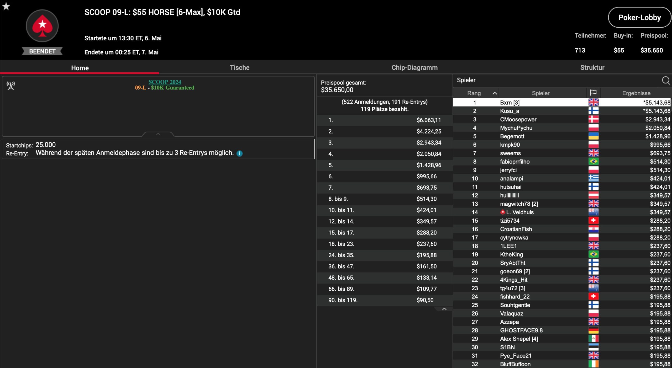The width and height of the screenshot is (672, 368).
Task: Select first place payout $6.063,11
Action: click(x=385, y=120)
